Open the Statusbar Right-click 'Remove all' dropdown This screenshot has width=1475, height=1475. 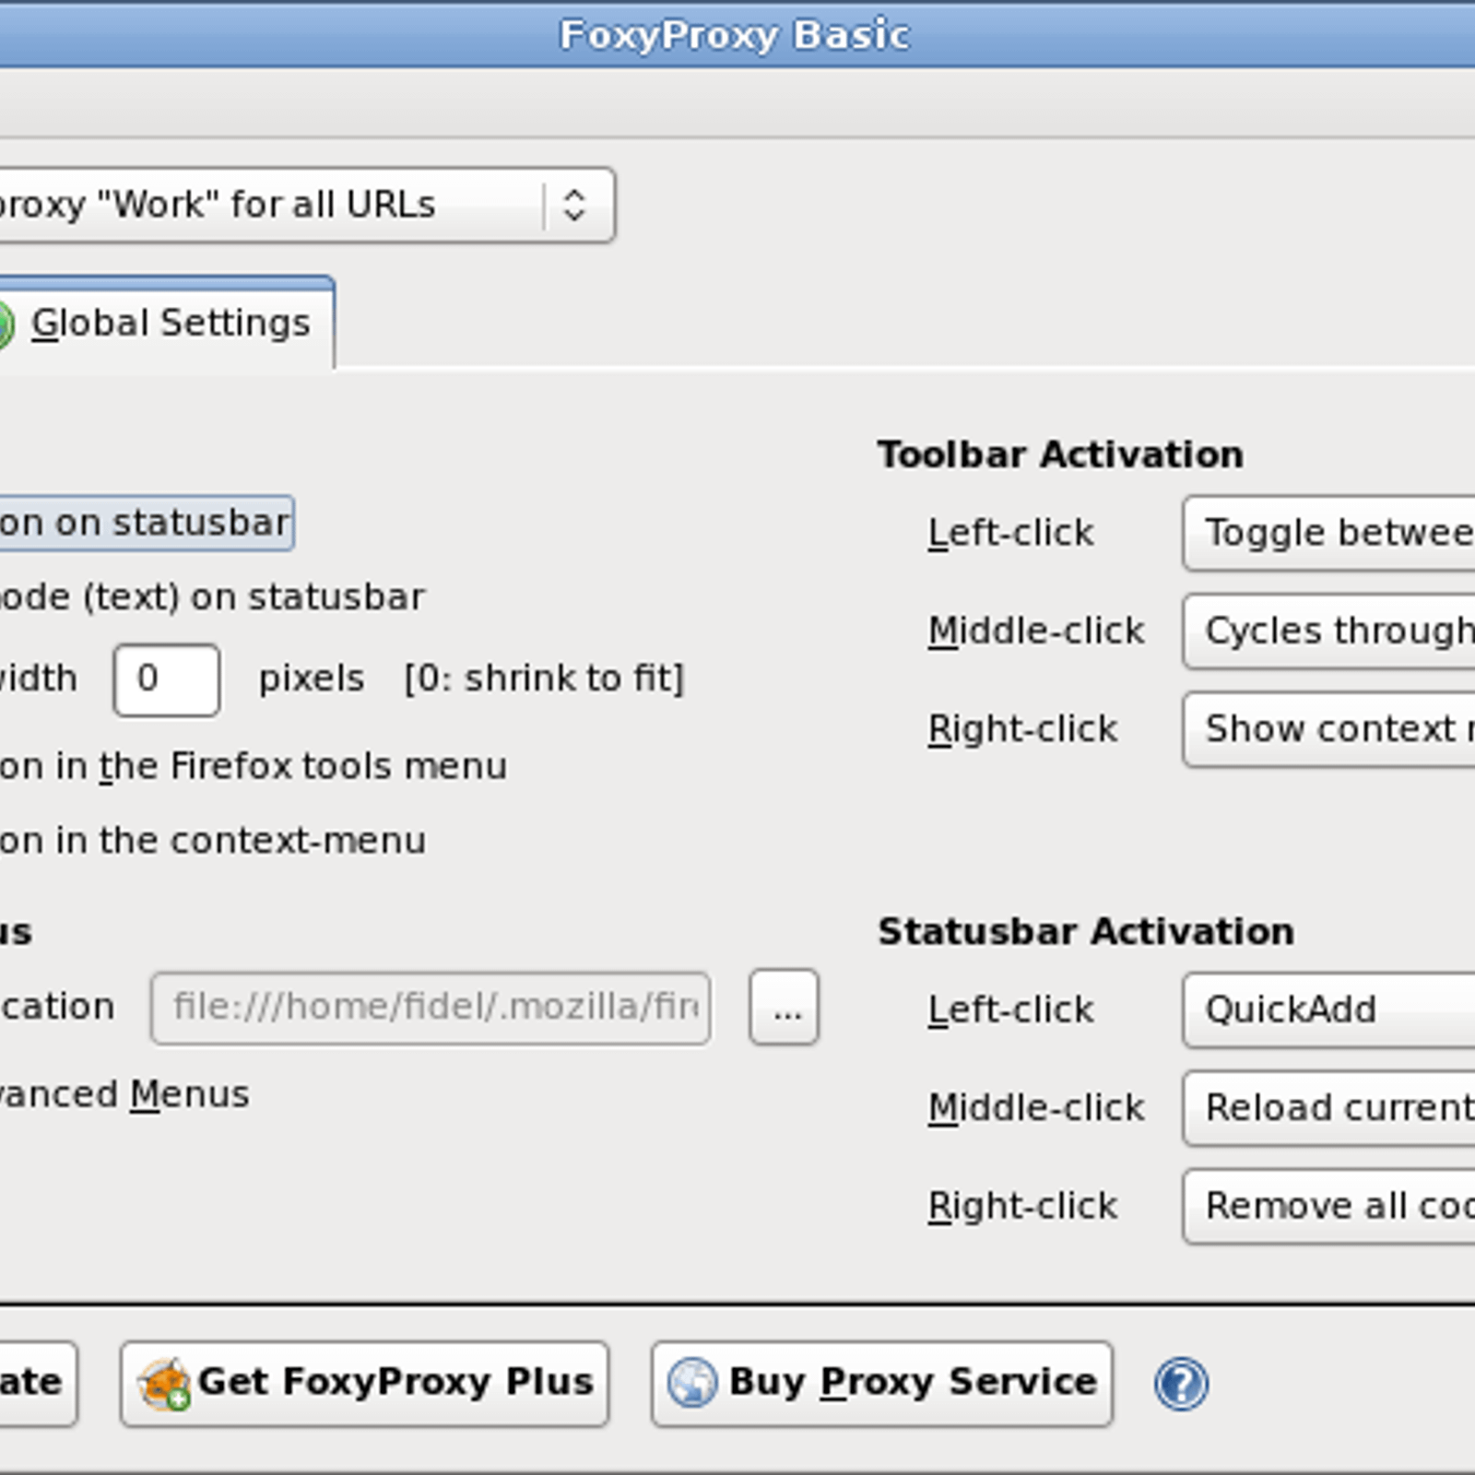pos(1329,1206)
